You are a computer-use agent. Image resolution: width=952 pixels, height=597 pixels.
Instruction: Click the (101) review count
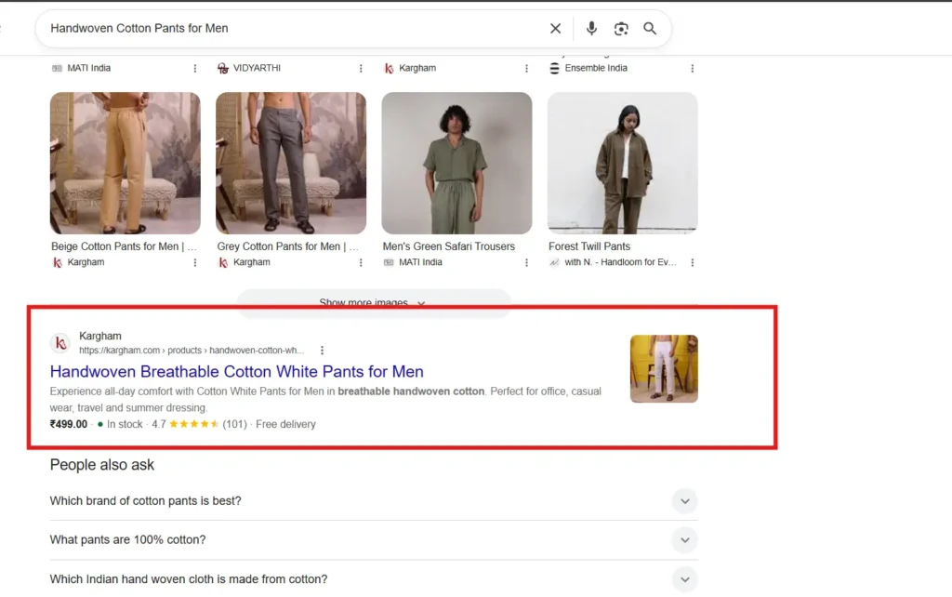click(235, 425)
